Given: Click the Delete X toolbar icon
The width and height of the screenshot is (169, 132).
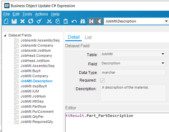Looking at the screenshot, I should (x=22, y=21).
